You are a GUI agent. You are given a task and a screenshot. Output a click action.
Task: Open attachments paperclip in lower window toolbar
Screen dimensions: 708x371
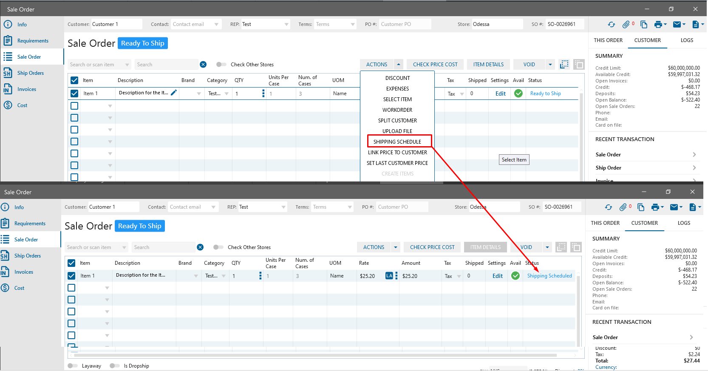coord(623,207)
